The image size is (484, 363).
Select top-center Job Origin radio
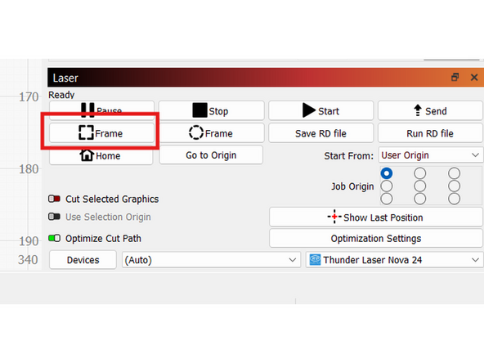[419, 173]
